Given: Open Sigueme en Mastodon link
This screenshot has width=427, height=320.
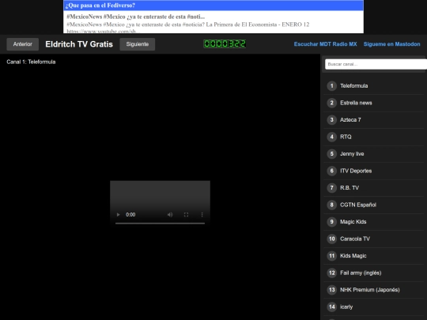Looking at the screenshot, I should click(391, 44).
